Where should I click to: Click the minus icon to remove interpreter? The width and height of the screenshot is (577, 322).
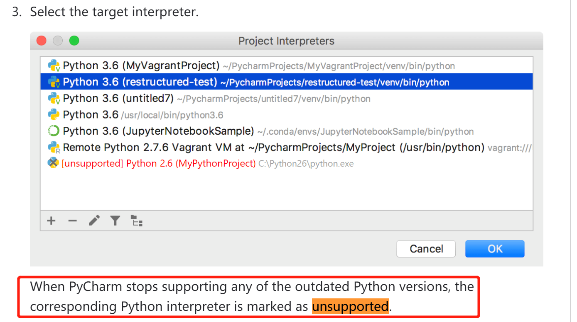tap(73, 220)
